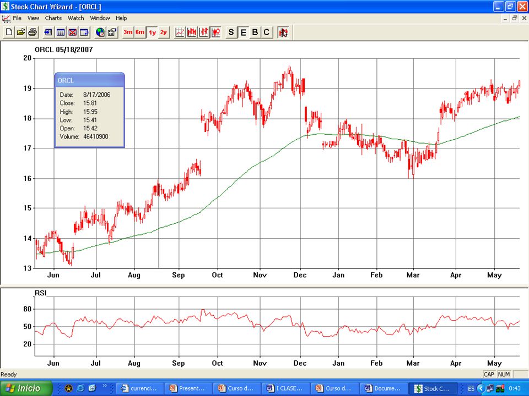Expand the quick launch overflow chevron
Image resolution: width=529 pixels, height=396 pixels.
tap(105, 386)
